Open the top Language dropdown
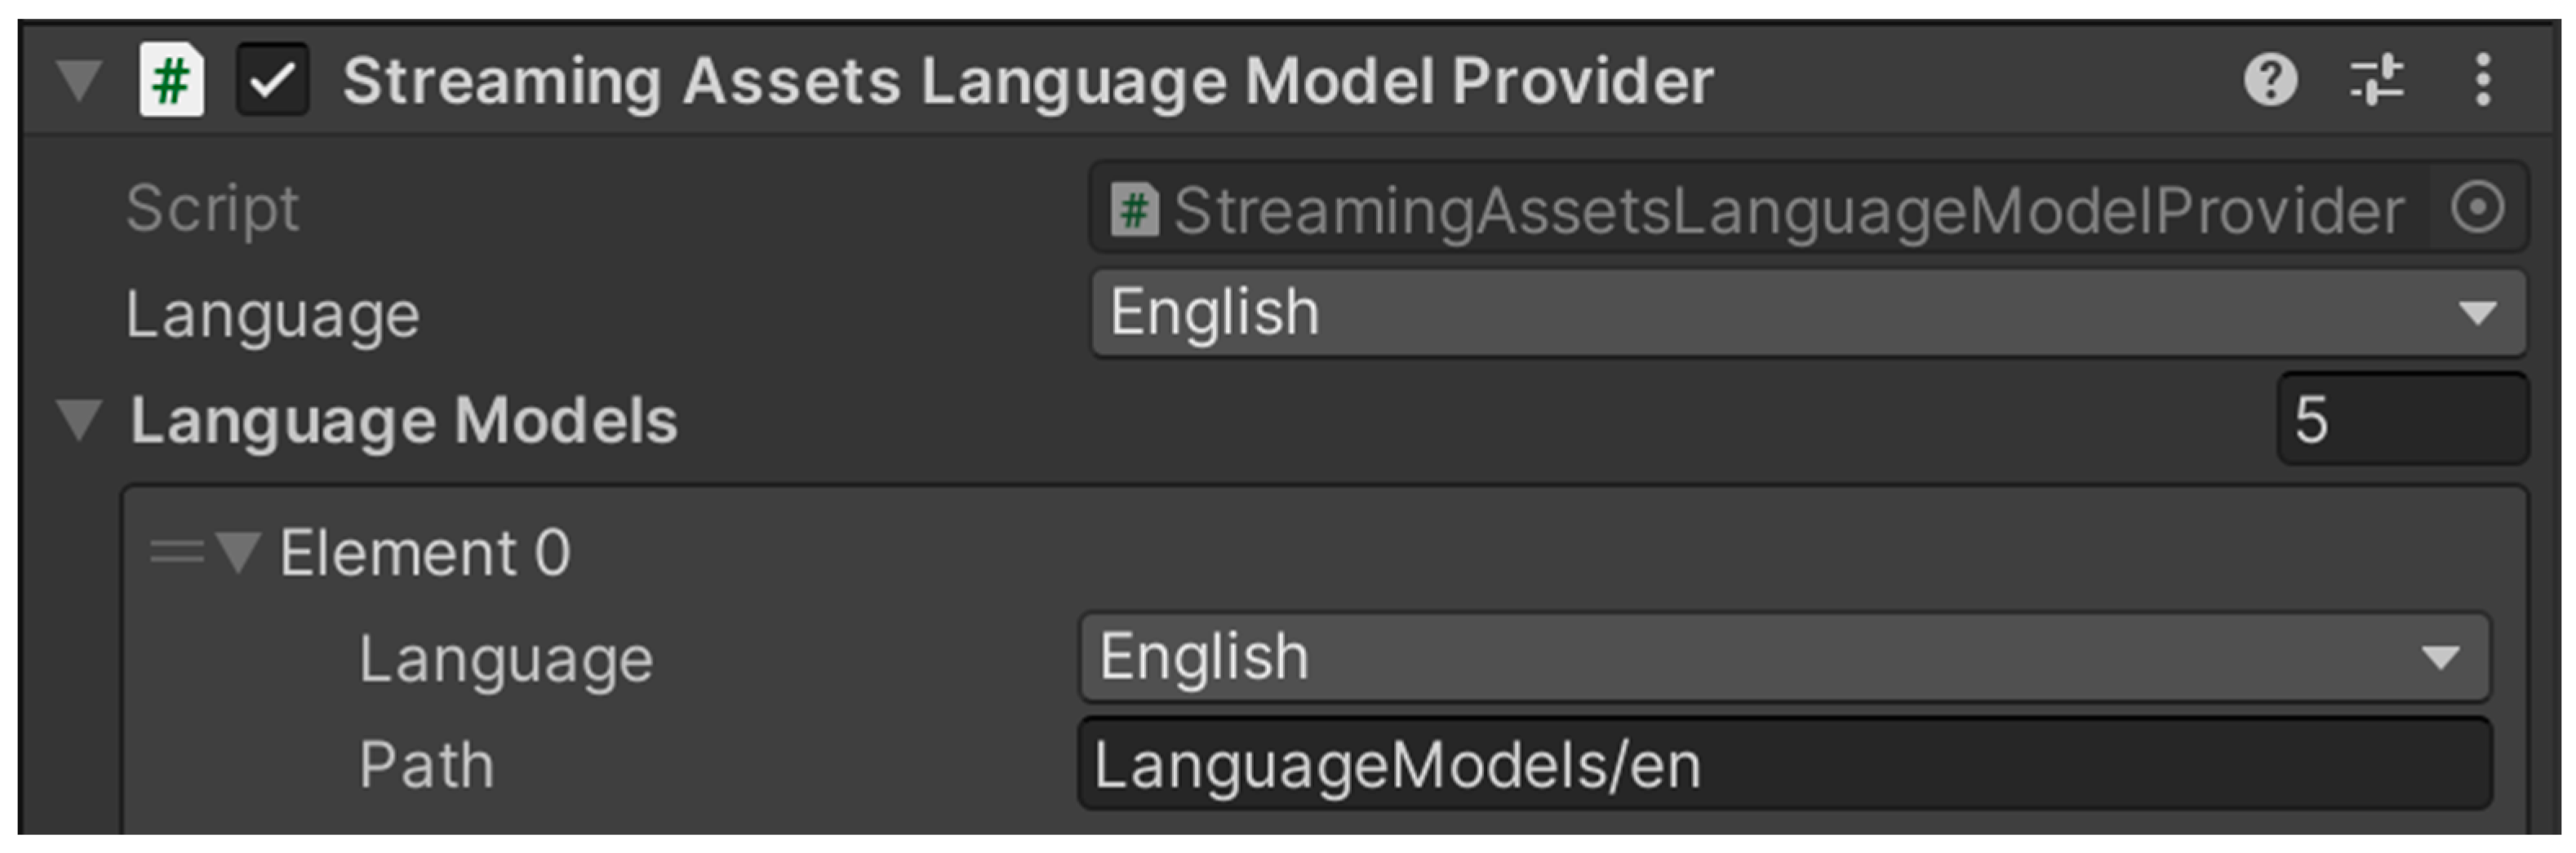Viewport: 2576px width, 853px height. pyautogui.click(x=1808, y=314)
